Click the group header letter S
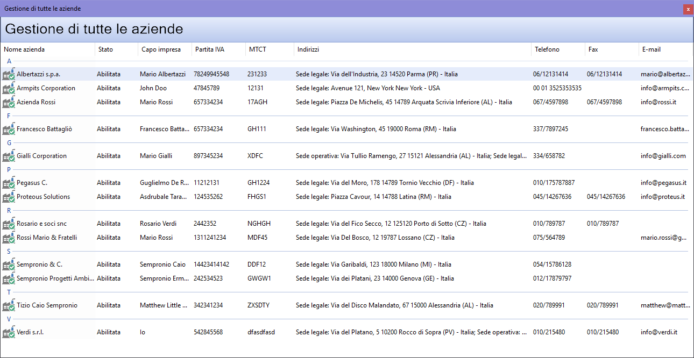Viewport: 694px width, 358px height. pyautogui.click(x=9, y=252)
